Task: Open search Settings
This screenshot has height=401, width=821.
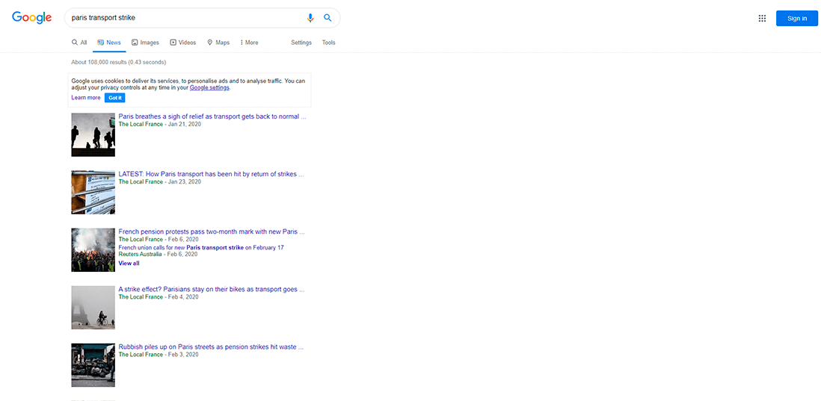Action: [301, 43]
